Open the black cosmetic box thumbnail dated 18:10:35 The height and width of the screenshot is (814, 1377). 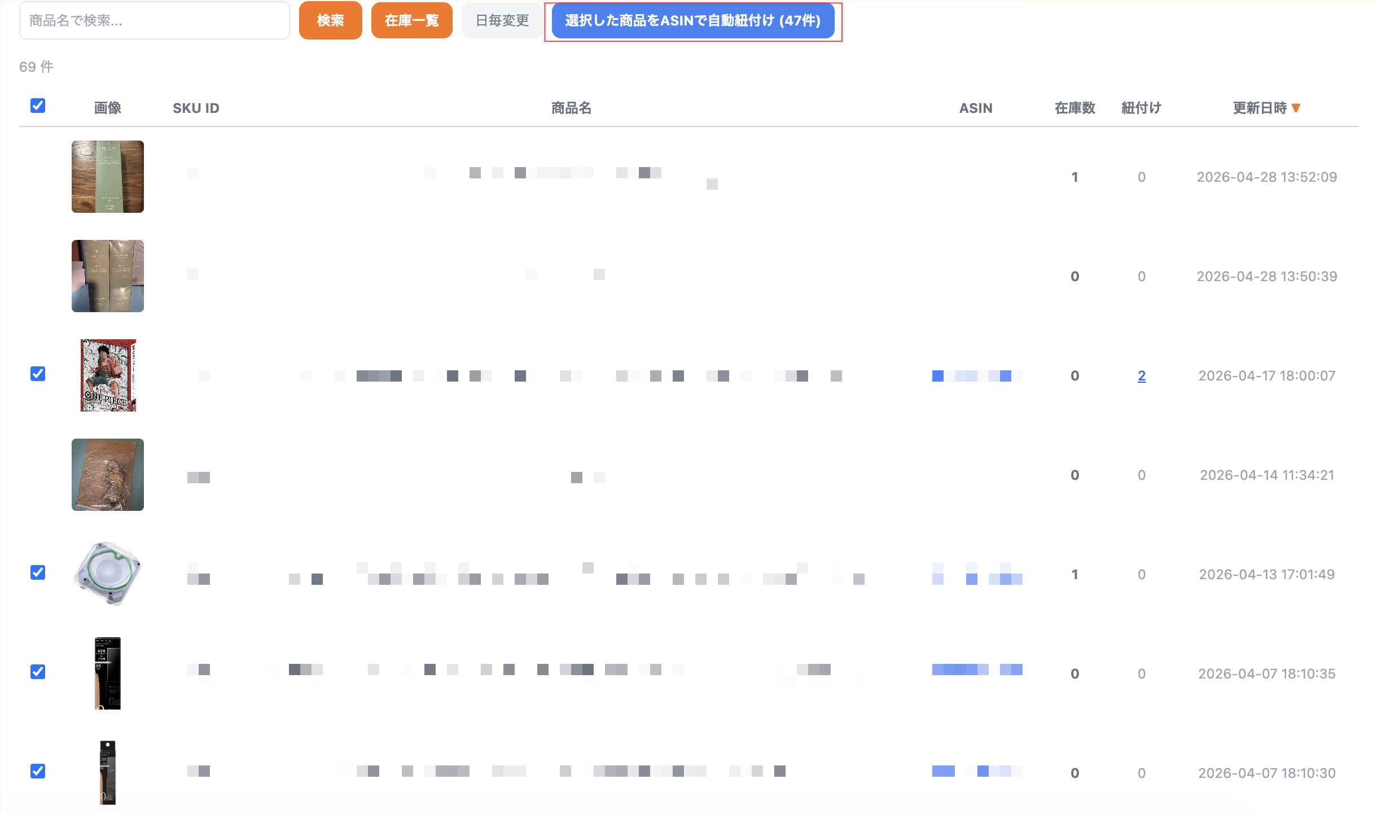pyautogui.click(x=108, y=673)
